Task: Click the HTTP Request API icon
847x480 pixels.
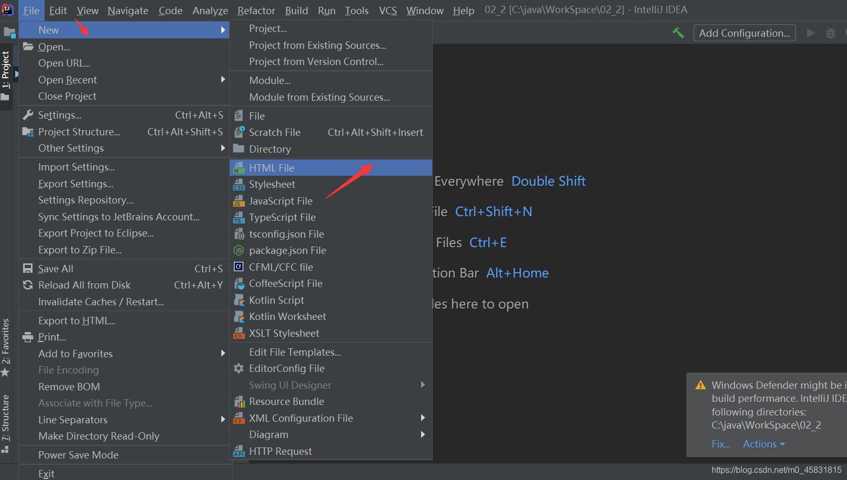Action: coord(239,451)
